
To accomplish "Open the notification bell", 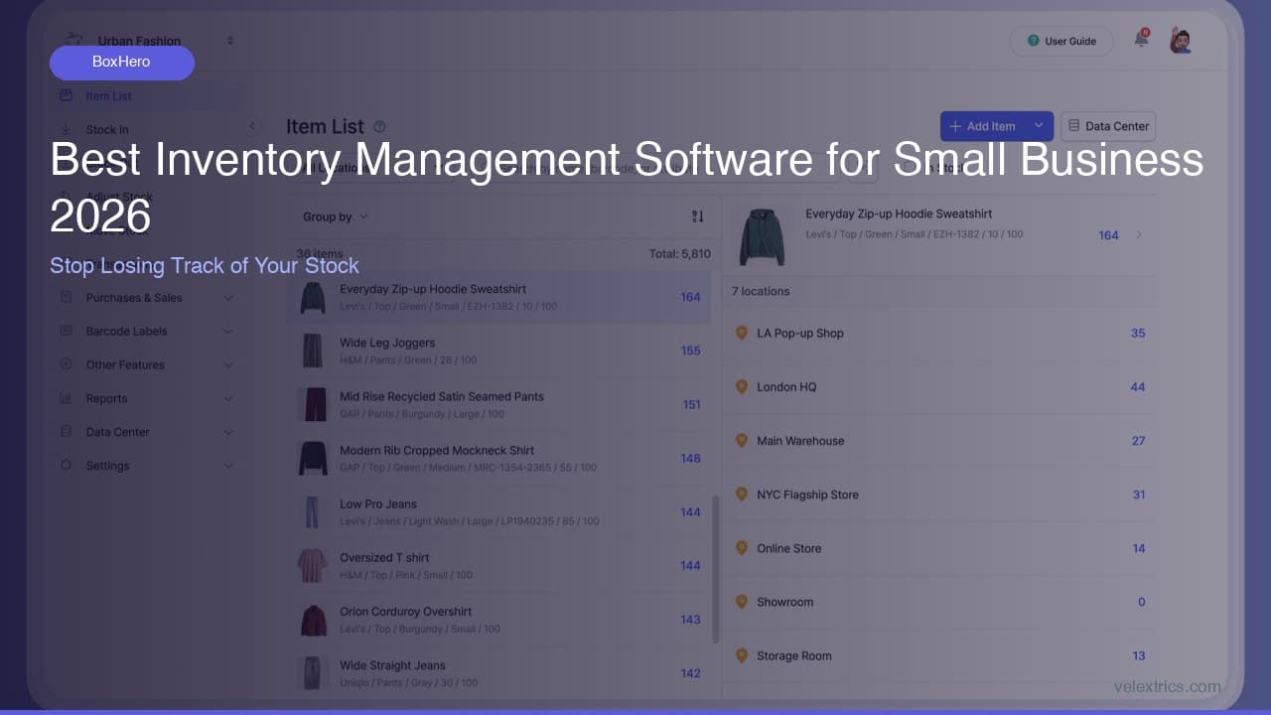I will [x=1141, y=40].
